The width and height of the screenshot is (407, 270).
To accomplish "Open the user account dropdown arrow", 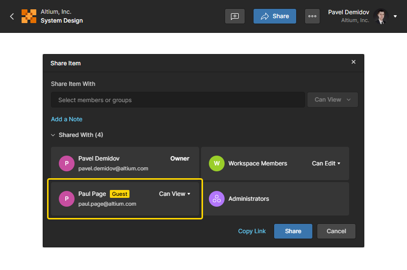I will (x=395, y=16).
